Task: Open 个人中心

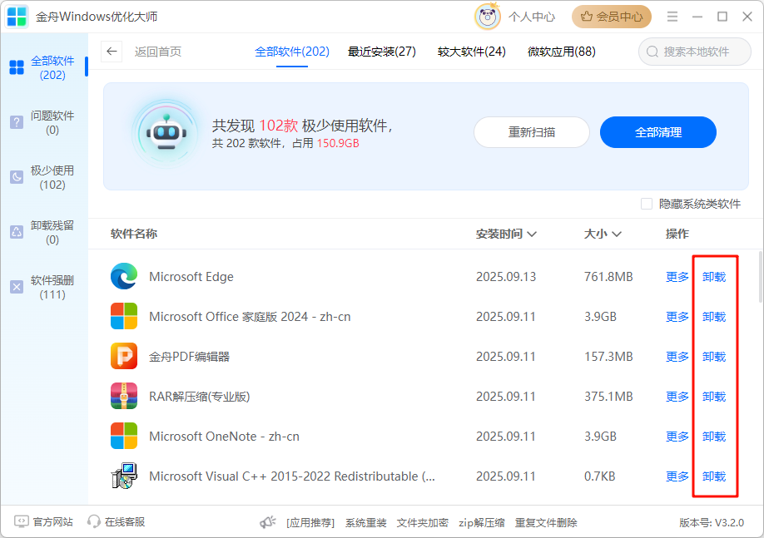Action: click(x=532, y=17)
